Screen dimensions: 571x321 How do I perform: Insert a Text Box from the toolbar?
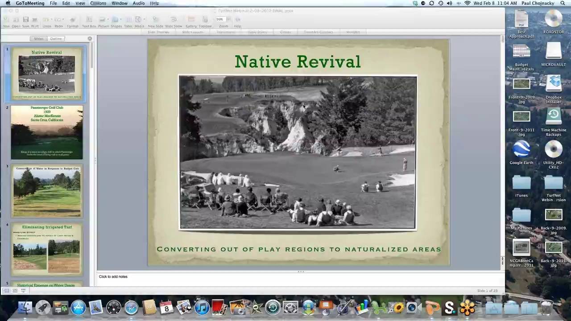(x=89, y=20)
